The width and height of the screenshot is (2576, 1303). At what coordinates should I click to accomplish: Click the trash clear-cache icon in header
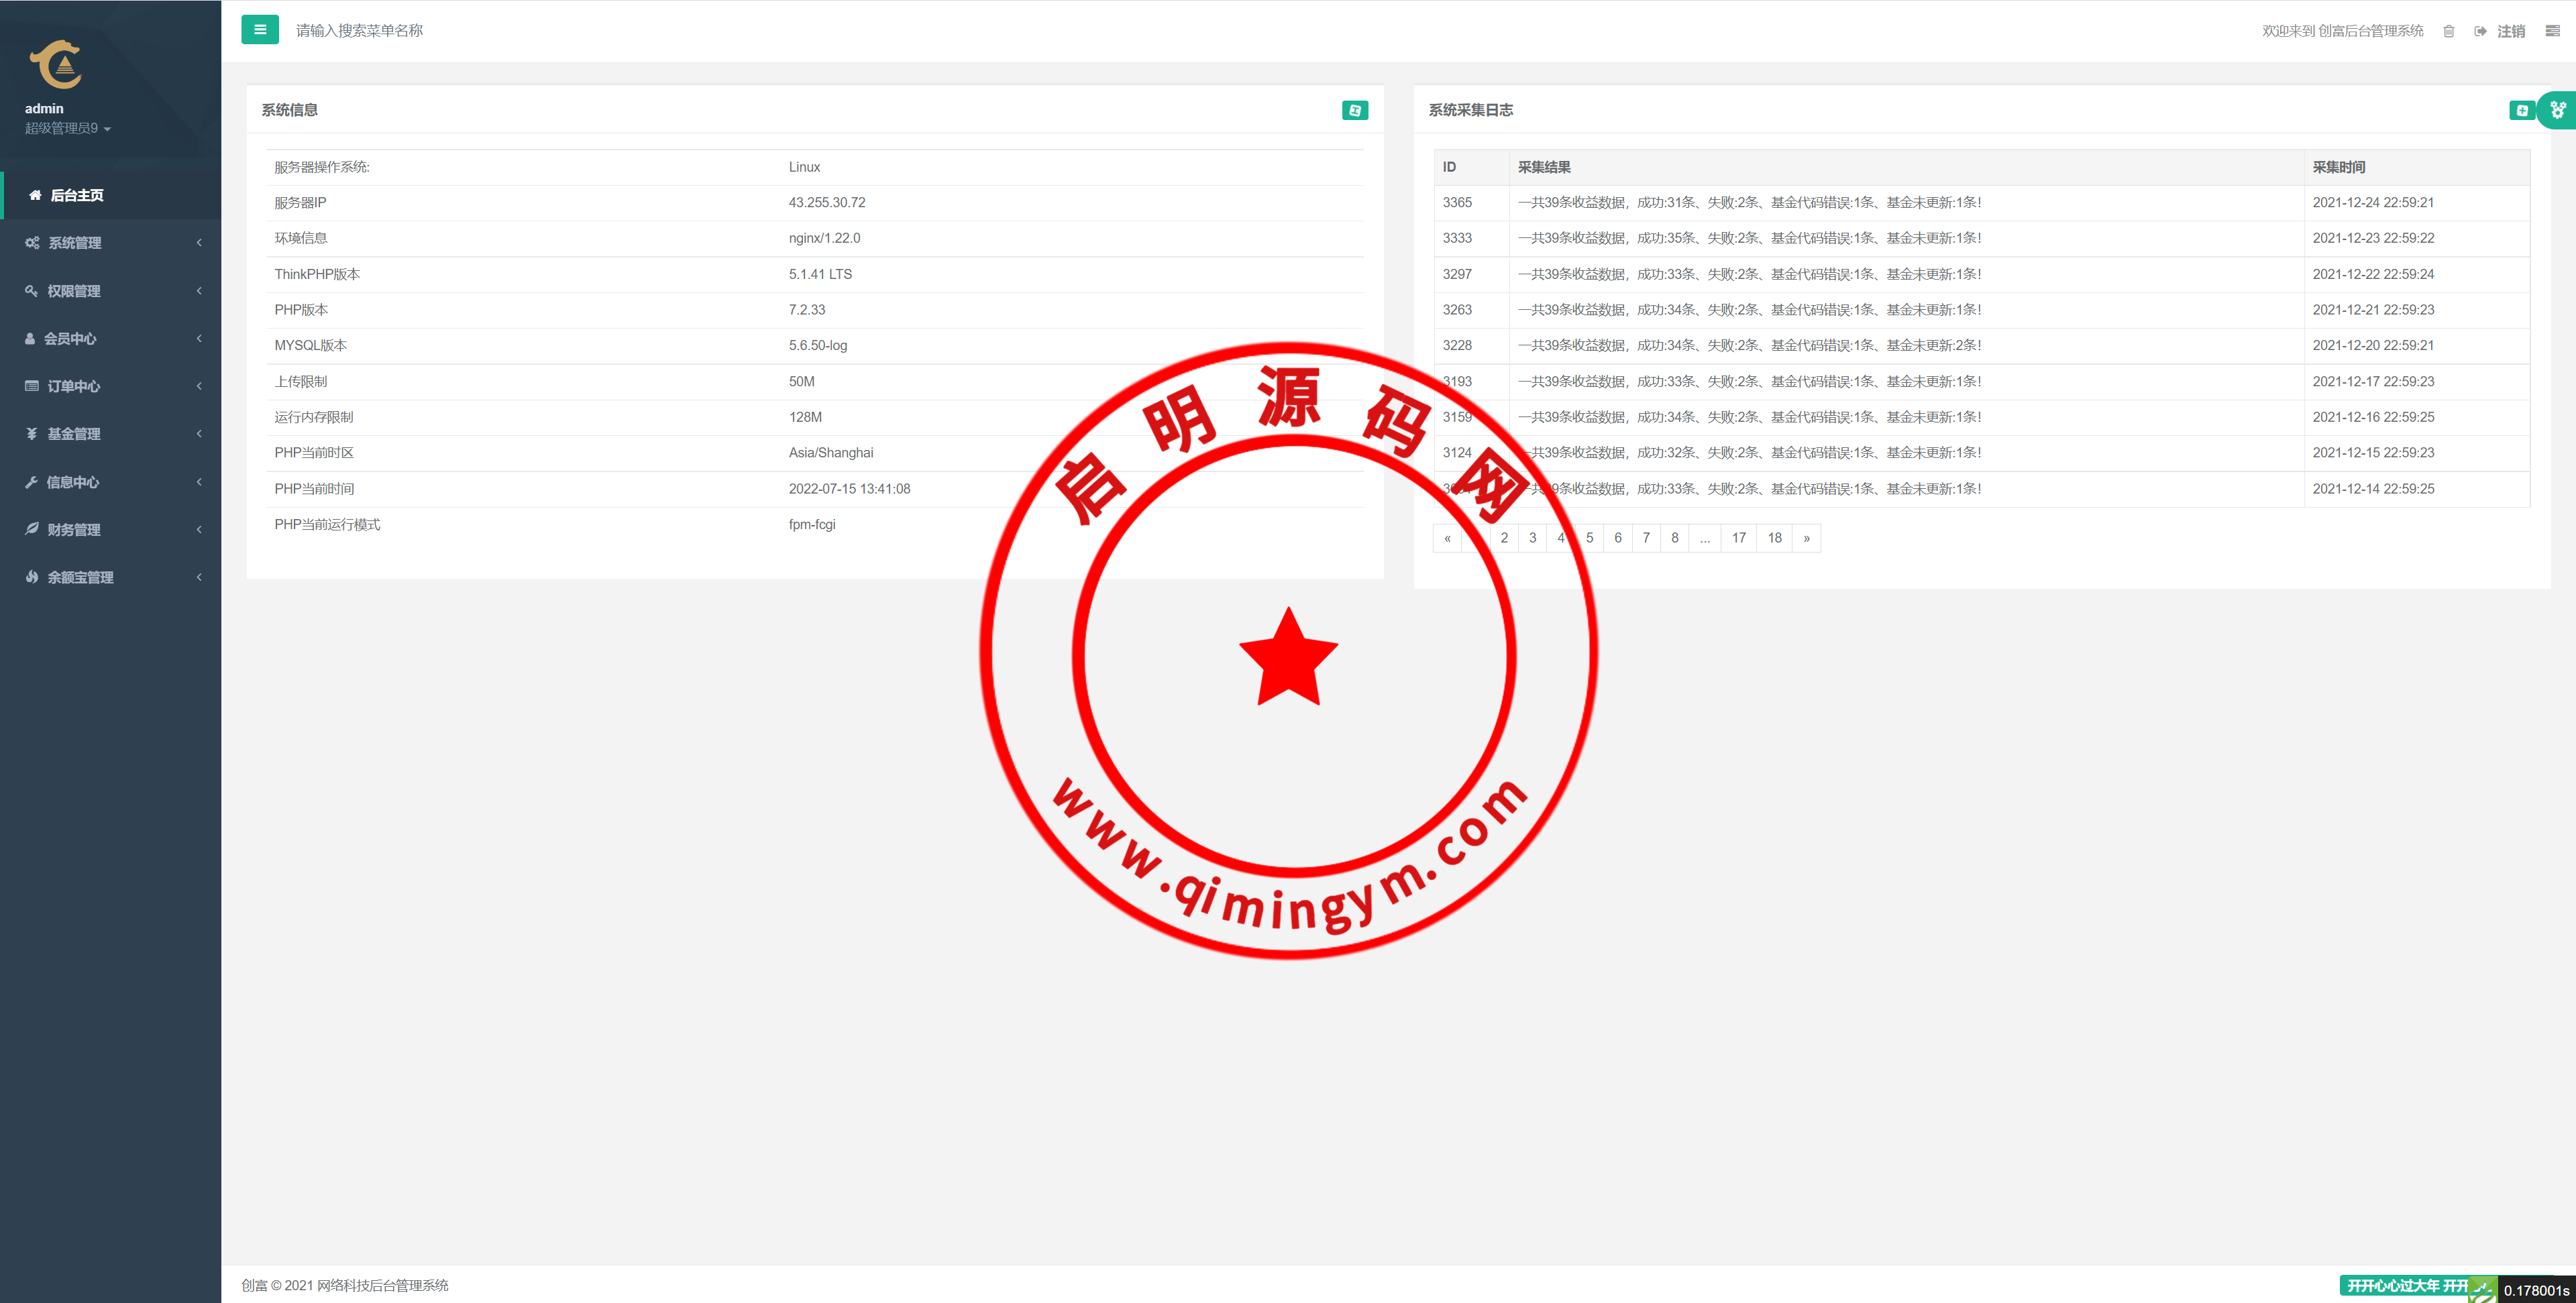click(2448, 31)
